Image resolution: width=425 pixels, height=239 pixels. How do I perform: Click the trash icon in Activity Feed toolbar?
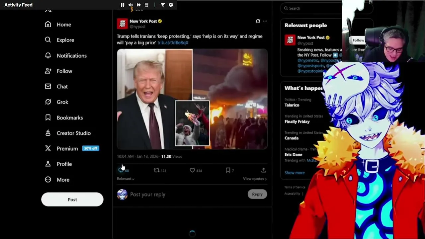(x=146, y=5)
